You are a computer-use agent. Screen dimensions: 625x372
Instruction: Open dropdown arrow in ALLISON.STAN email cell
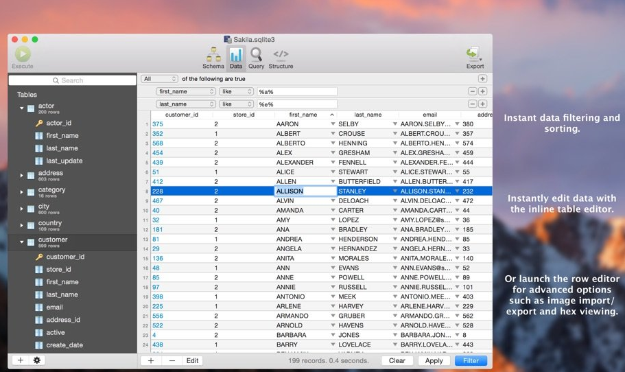[457, 191]
